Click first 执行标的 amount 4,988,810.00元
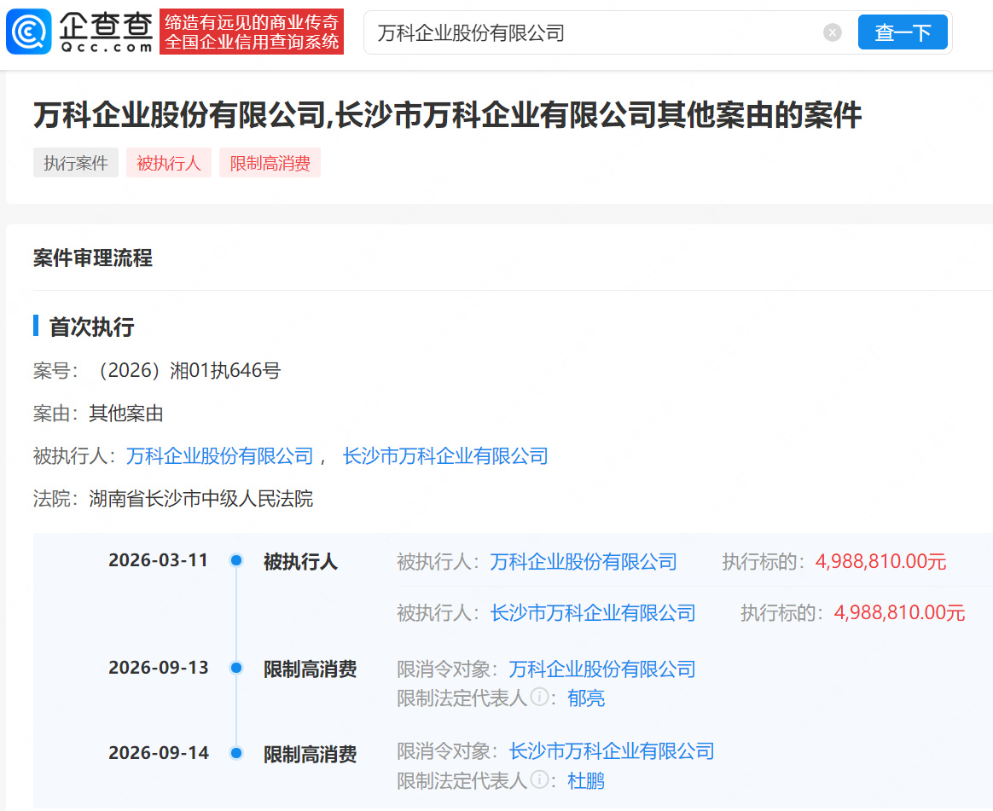The image size is (993, 811). pos(880,561)
